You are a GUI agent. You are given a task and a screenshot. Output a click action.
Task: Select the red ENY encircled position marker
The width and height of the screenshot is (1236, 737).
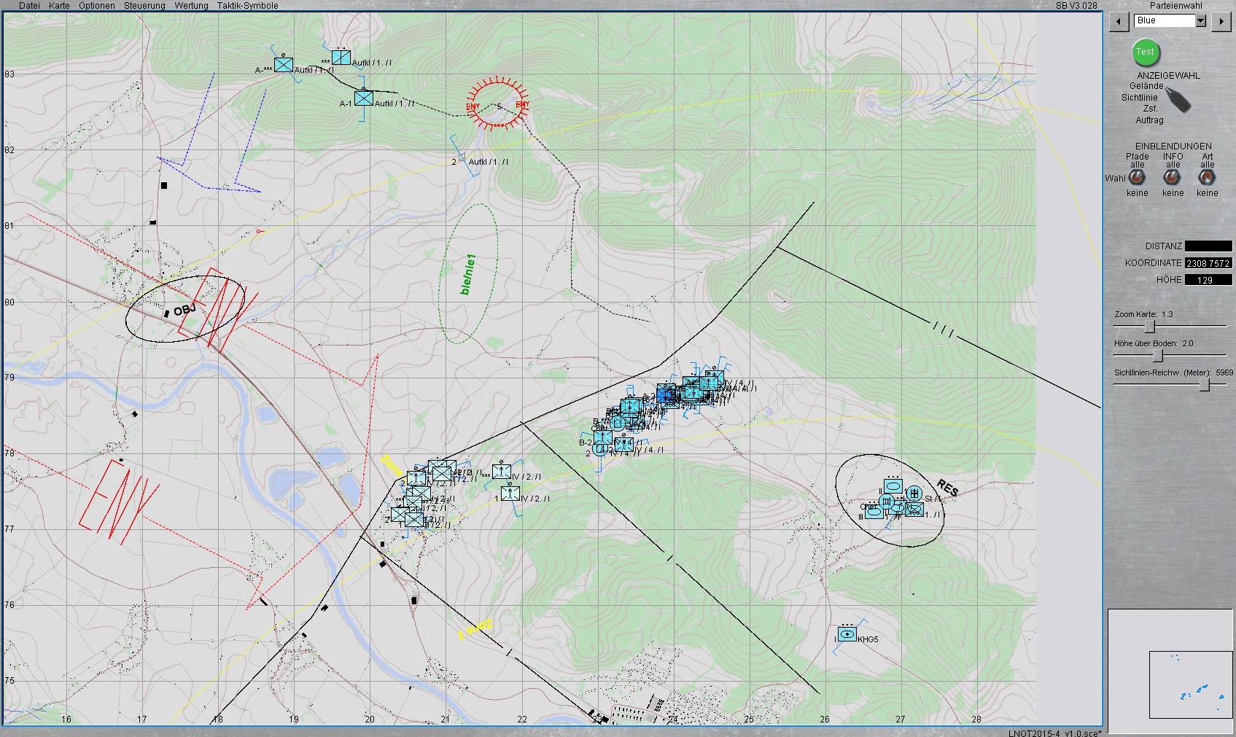pos(497,104)
